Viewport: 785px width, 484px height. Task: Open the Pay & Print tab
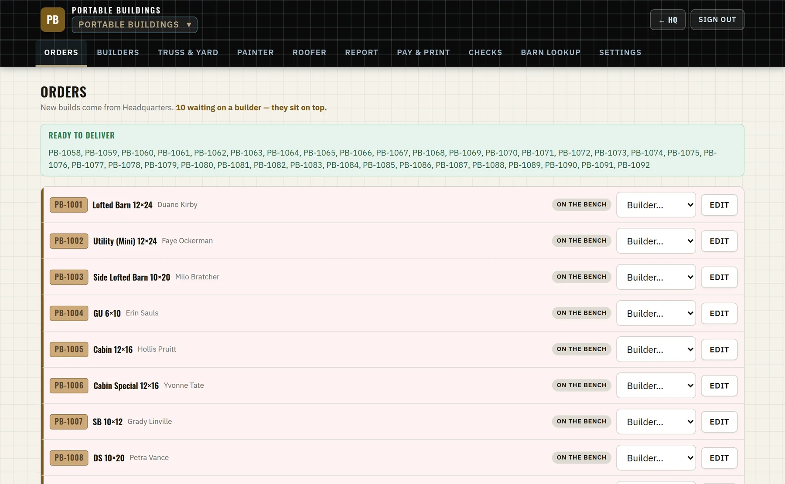[x=423, y=53]
